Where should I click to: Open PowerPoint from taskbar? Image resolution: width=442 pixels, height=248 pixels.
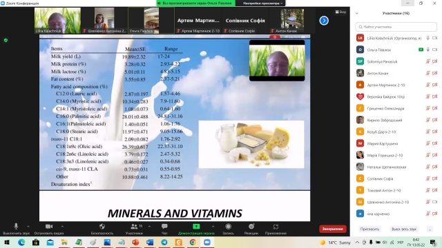tap(135, 242)
